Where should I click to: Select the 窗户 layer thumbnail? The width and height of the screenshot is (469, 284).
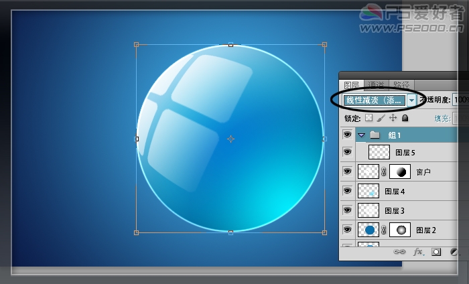click(368, 171)
